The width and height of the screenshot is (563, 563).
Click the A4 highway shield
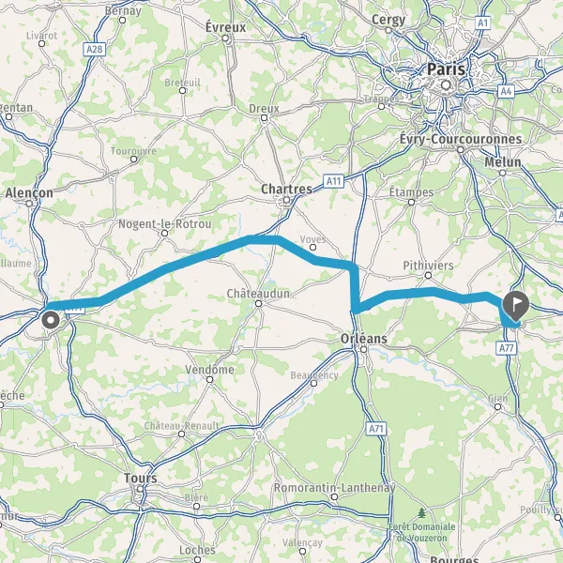(x=506, y=92)
